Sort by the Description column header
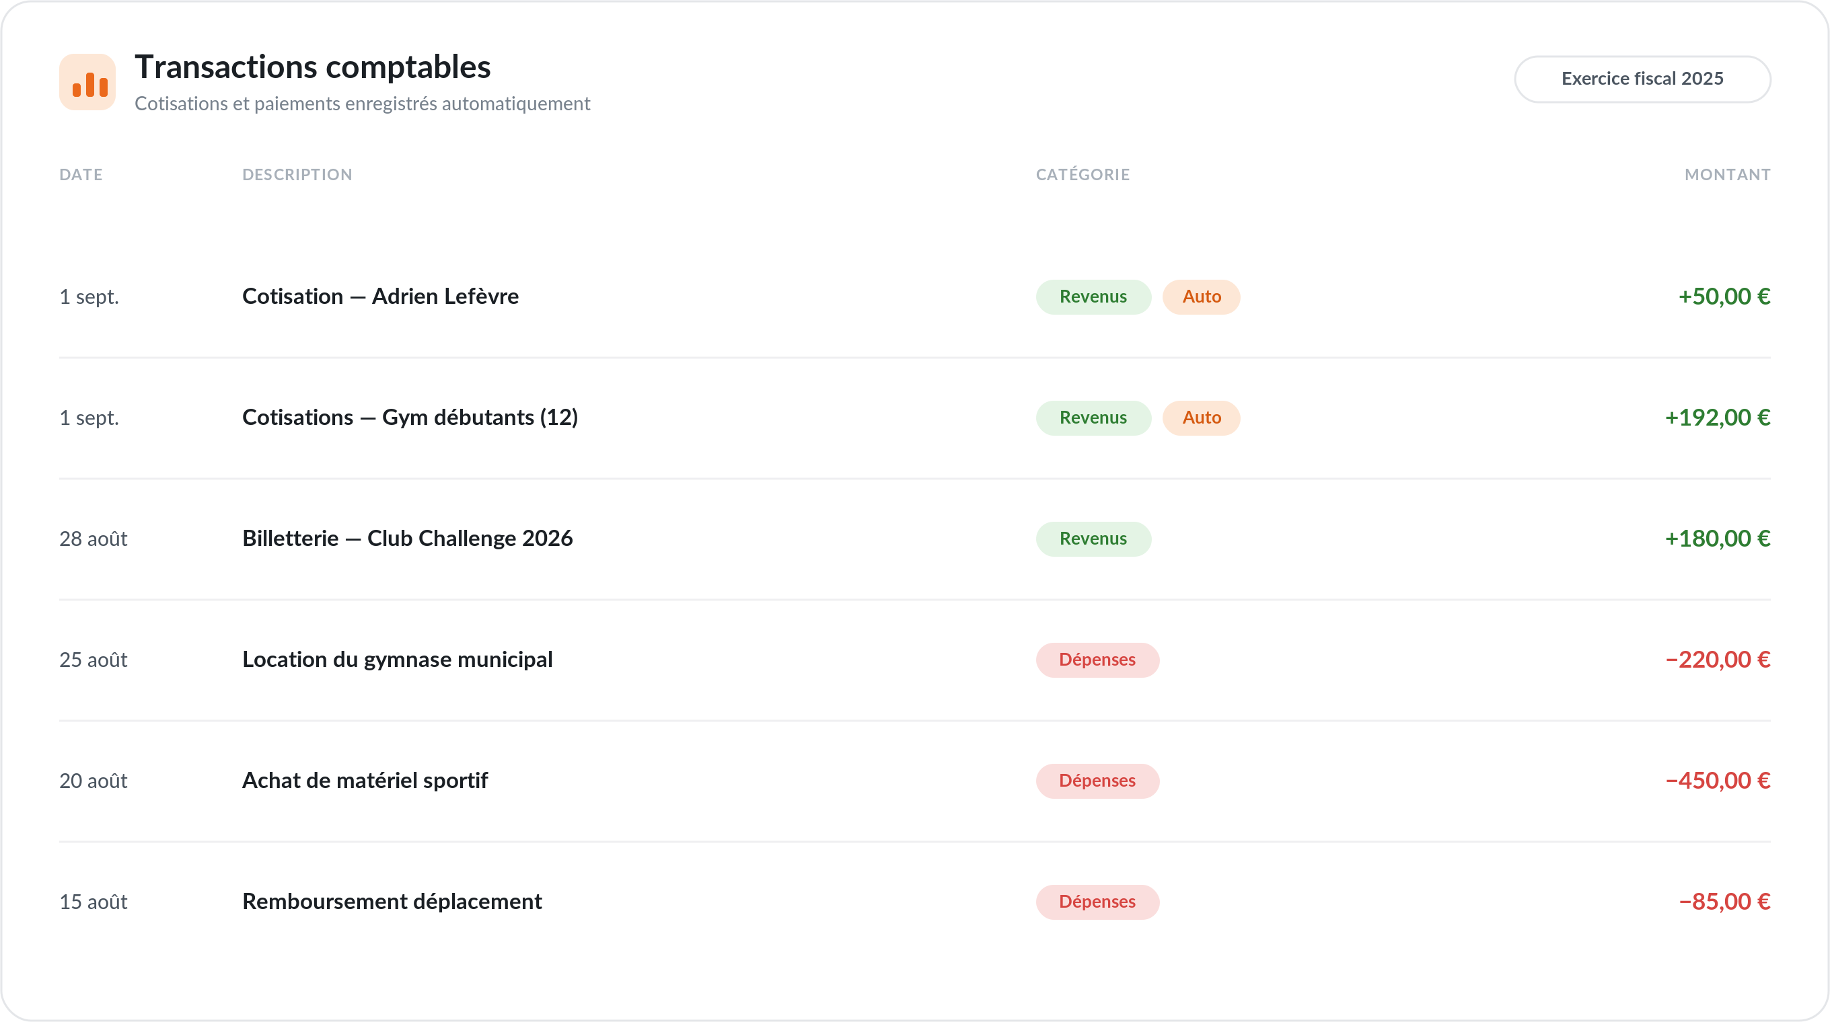 [297, 175]
